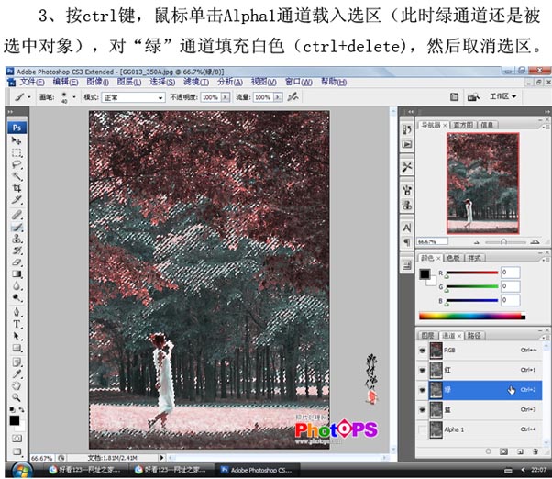552x479 pixels.
Task: Open the 流量 flow arrow
Action: pos(278,97)
